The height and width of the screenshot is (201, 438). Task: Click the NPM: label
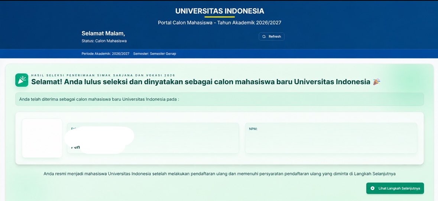pyautogui.click(x=253, y=129)
